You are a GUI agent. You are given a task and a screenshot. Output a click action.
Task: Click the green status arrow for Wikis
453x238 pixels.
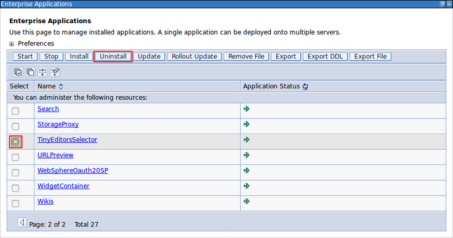[246, 201]
